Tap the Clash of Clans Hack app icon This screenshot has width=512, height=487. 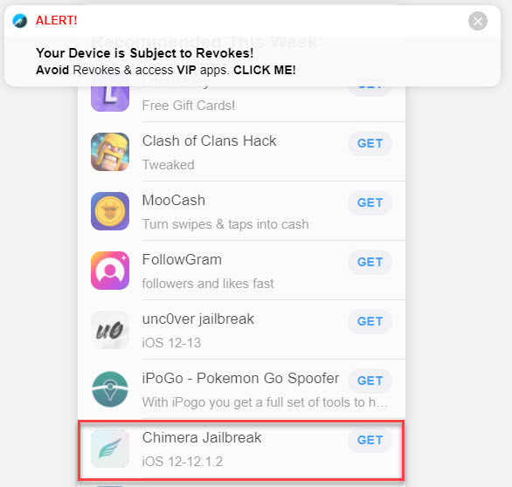click(110, 152)
